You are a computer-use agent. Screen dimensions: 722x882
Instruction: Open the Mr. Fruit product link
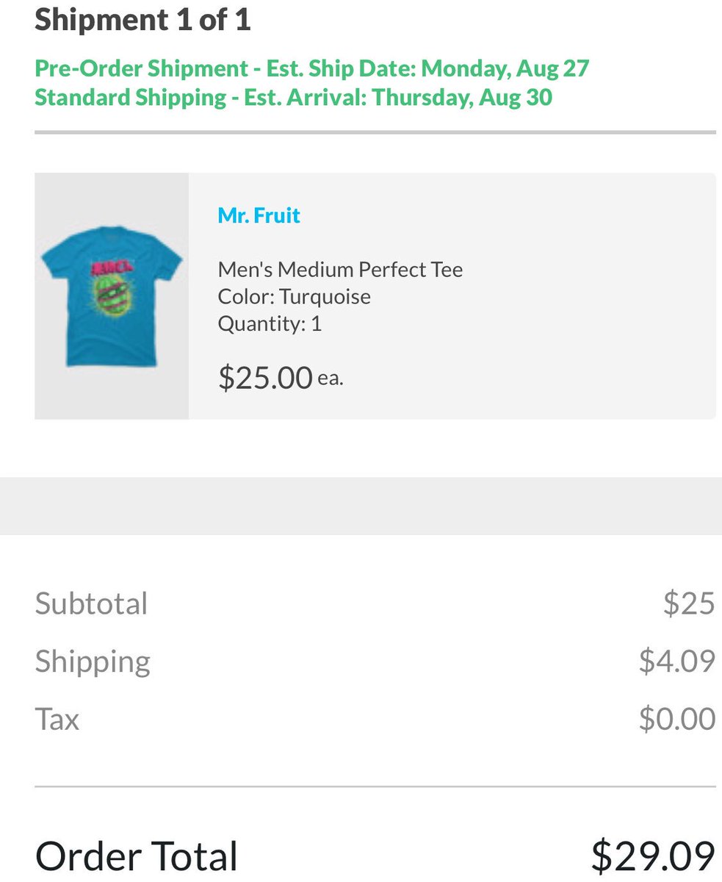[259, 215]
